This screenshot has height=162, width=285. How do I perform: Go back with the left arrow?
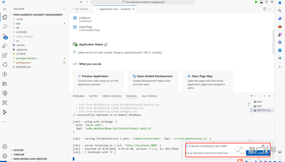[81, 2]
